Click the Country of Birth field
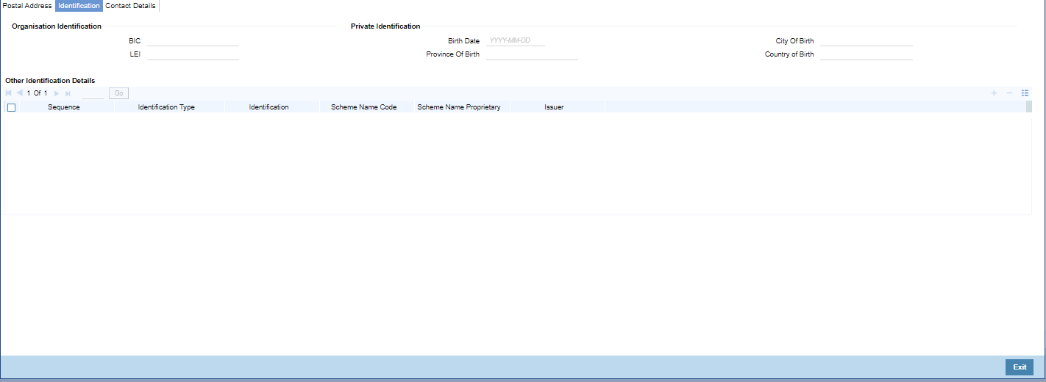This screenshot has width=1046, height=382. [867, 54]
